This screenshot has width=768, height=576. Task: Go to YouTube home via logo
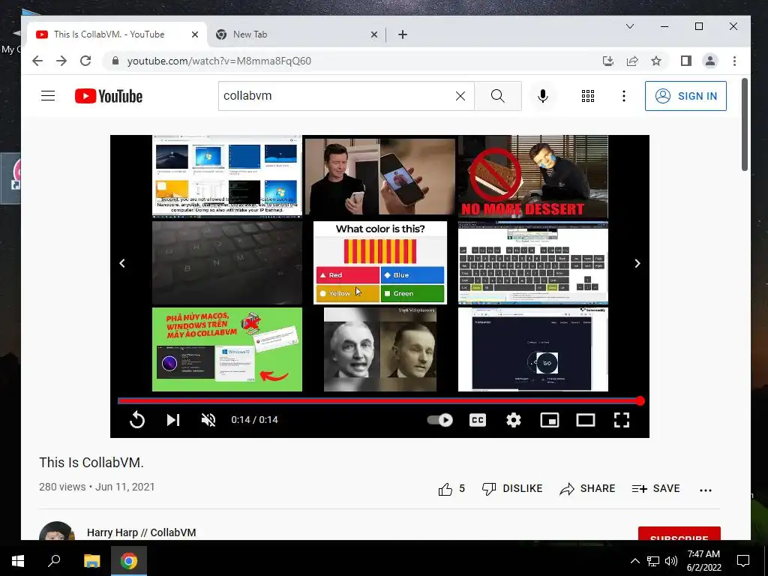coord(108,96)
